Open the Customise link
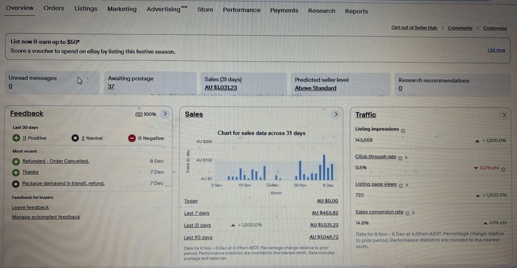 495,28
